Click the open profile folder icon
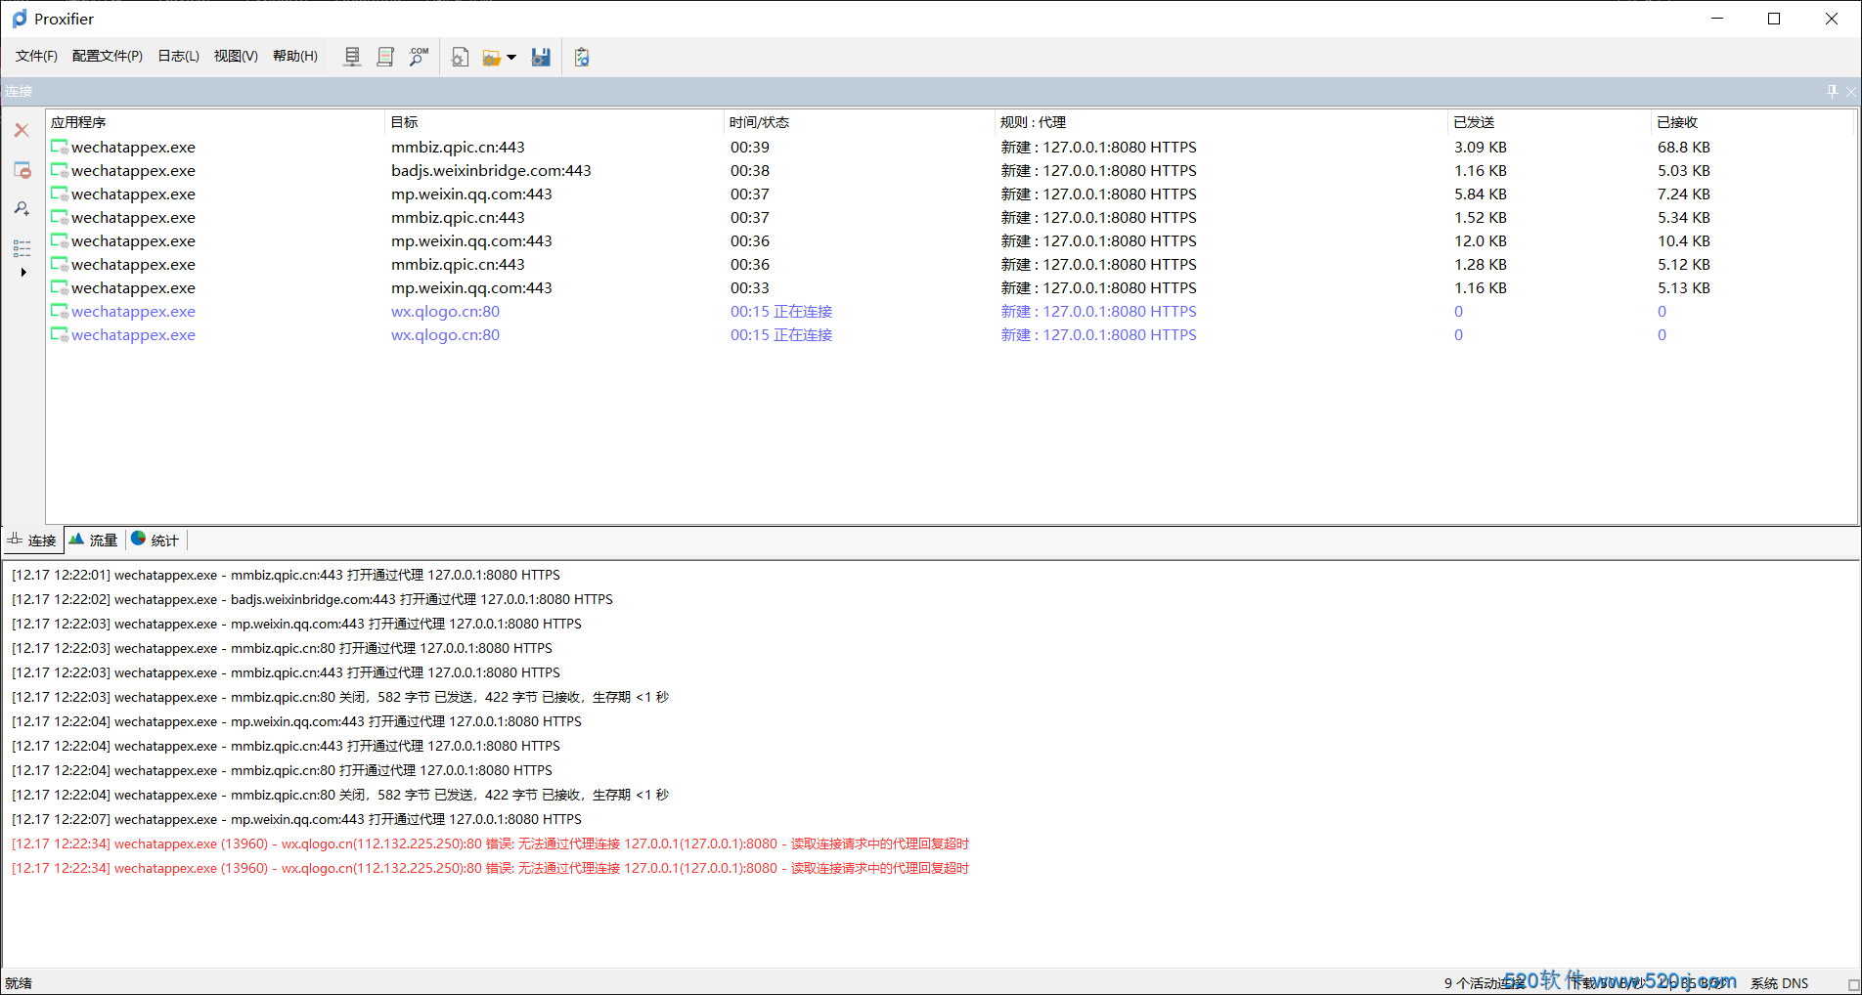1862x995 pixels. coord(492,58)
